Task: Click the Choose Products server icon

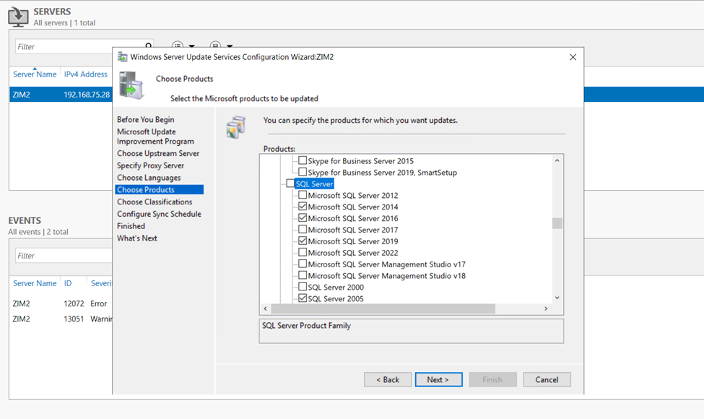Action: pyautogui.click(x=131, y=85)
